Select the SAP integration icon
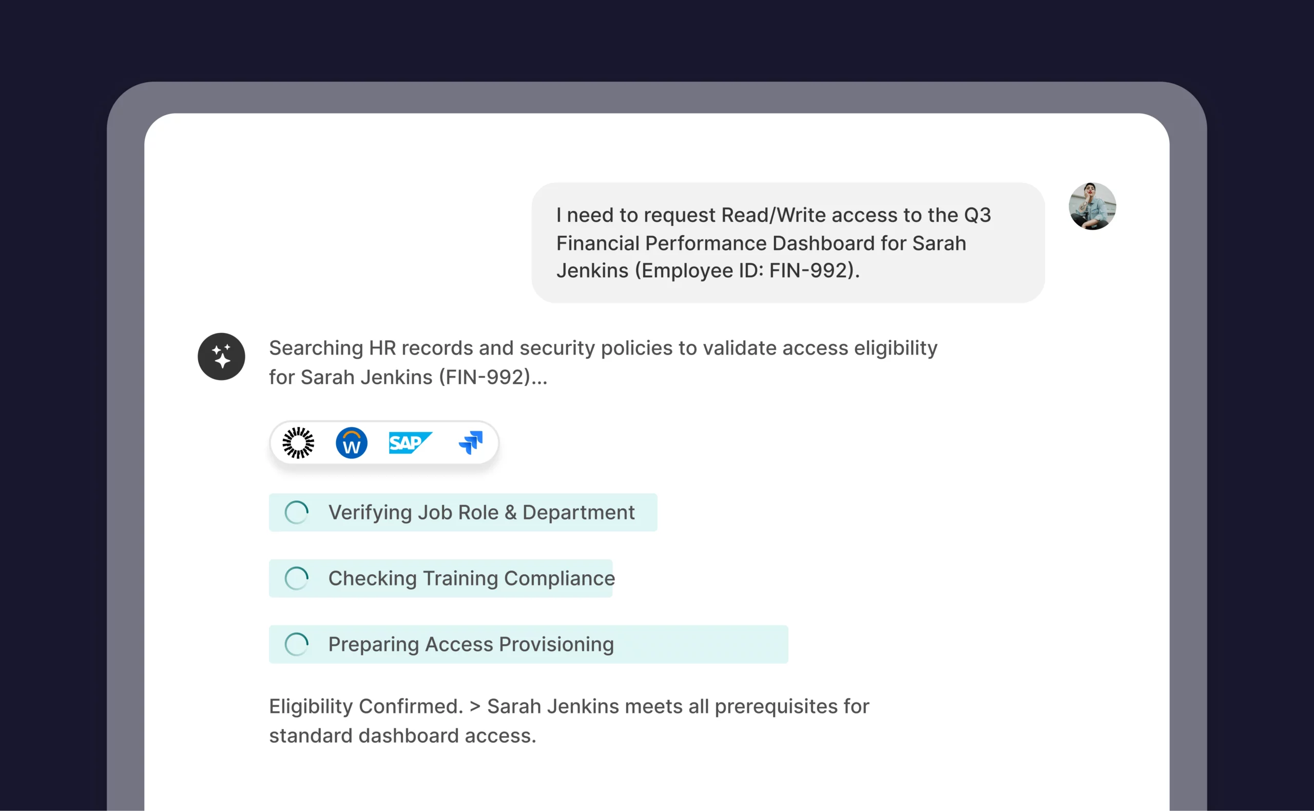The height and width of the screenshot is (811, 1314). point(411,443)
